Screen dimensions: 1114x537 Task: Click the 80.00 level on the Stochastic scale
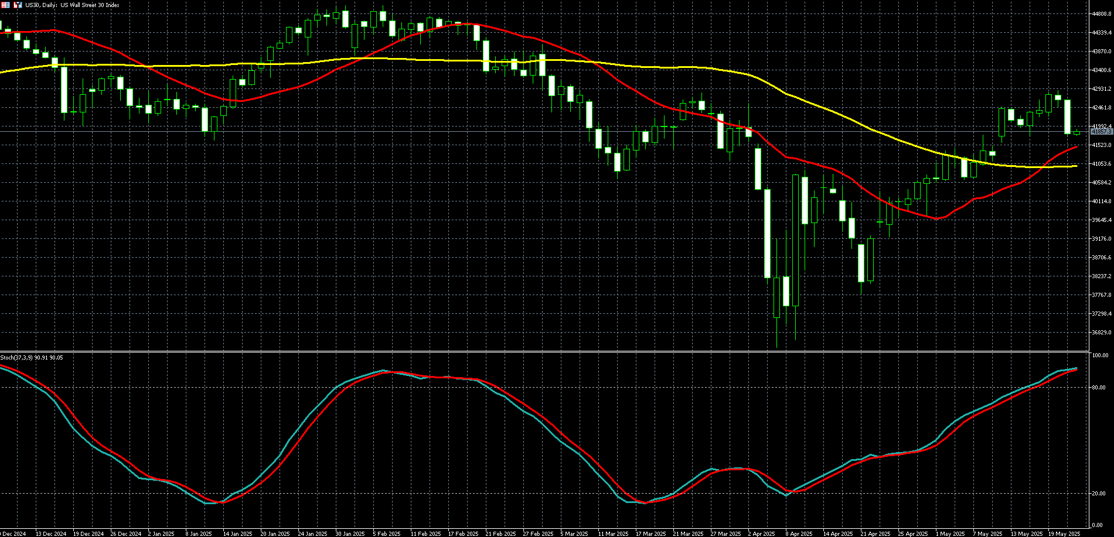[x=1098, y=388]
